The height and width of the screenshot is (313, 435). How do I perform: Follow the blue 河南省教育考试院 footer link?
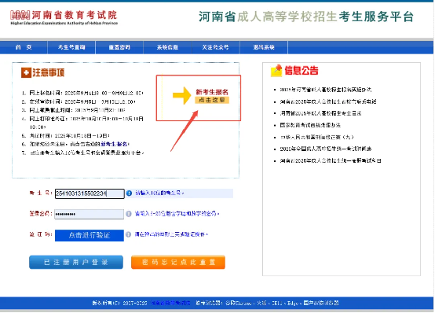pyautogui.click(x=170, y=303)
